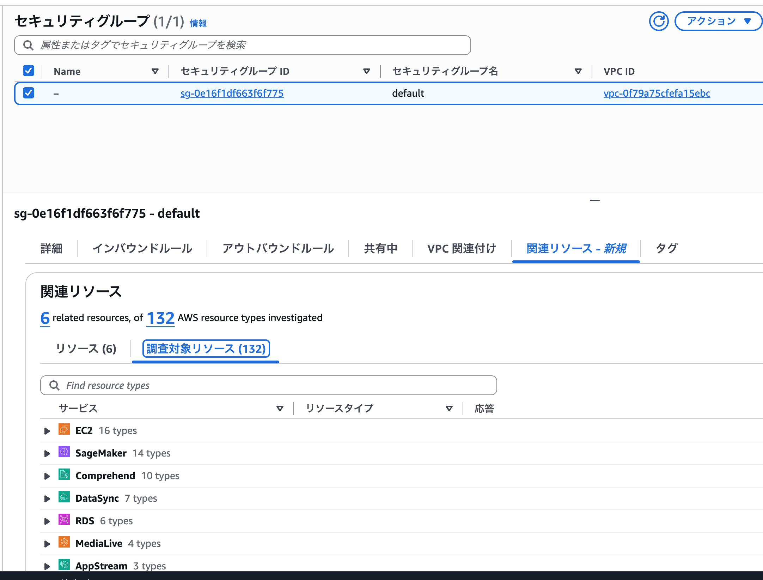
Task: Click the SageMaker service icon
Action: [64, 452]
